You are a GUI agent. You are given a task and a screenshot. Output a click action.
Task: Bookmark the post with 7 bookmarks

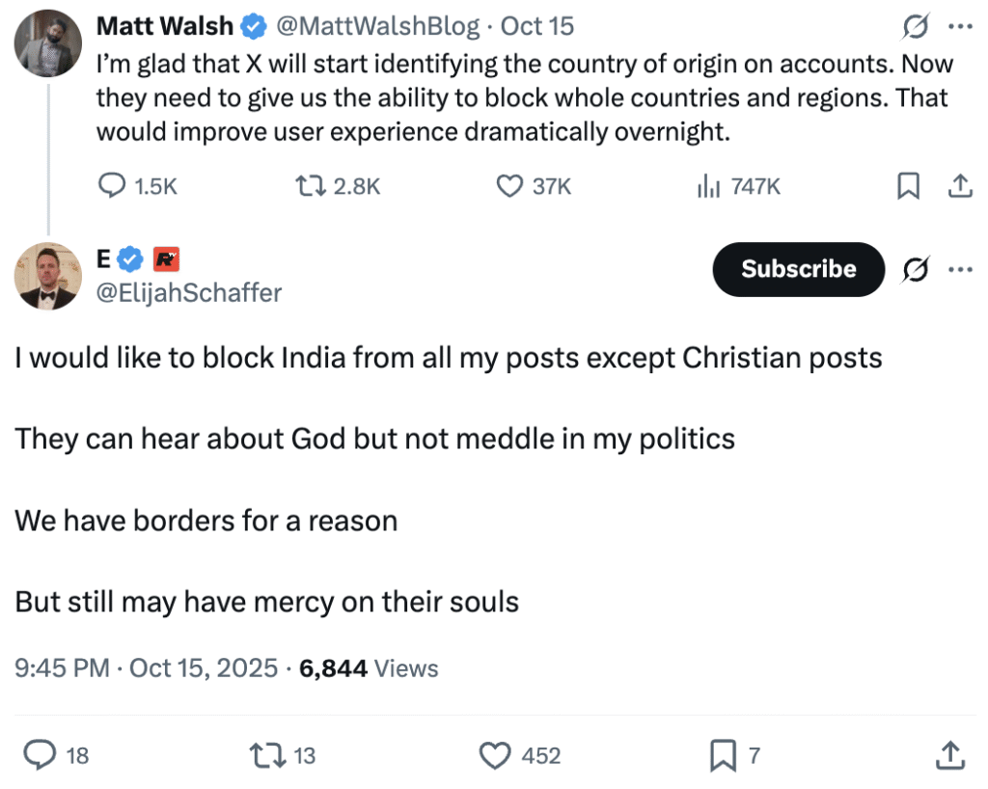coord(722,755)
